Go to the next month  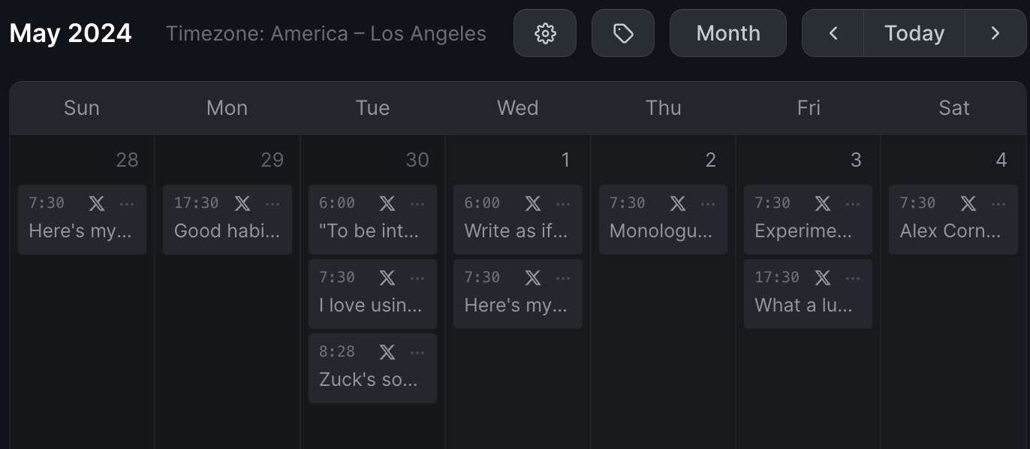point(995,33)
